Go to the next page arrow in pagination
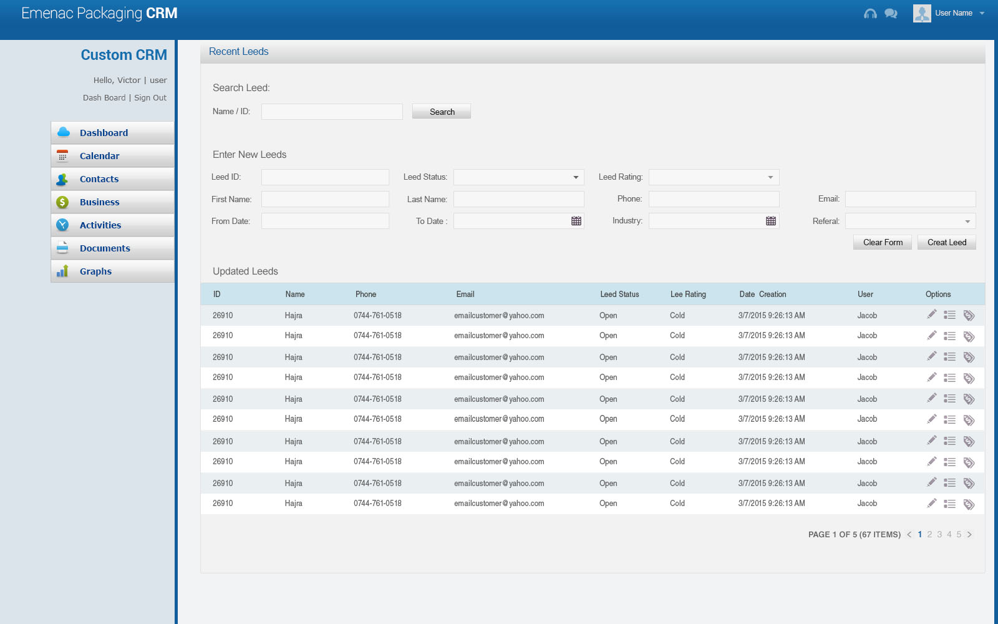 969,535
